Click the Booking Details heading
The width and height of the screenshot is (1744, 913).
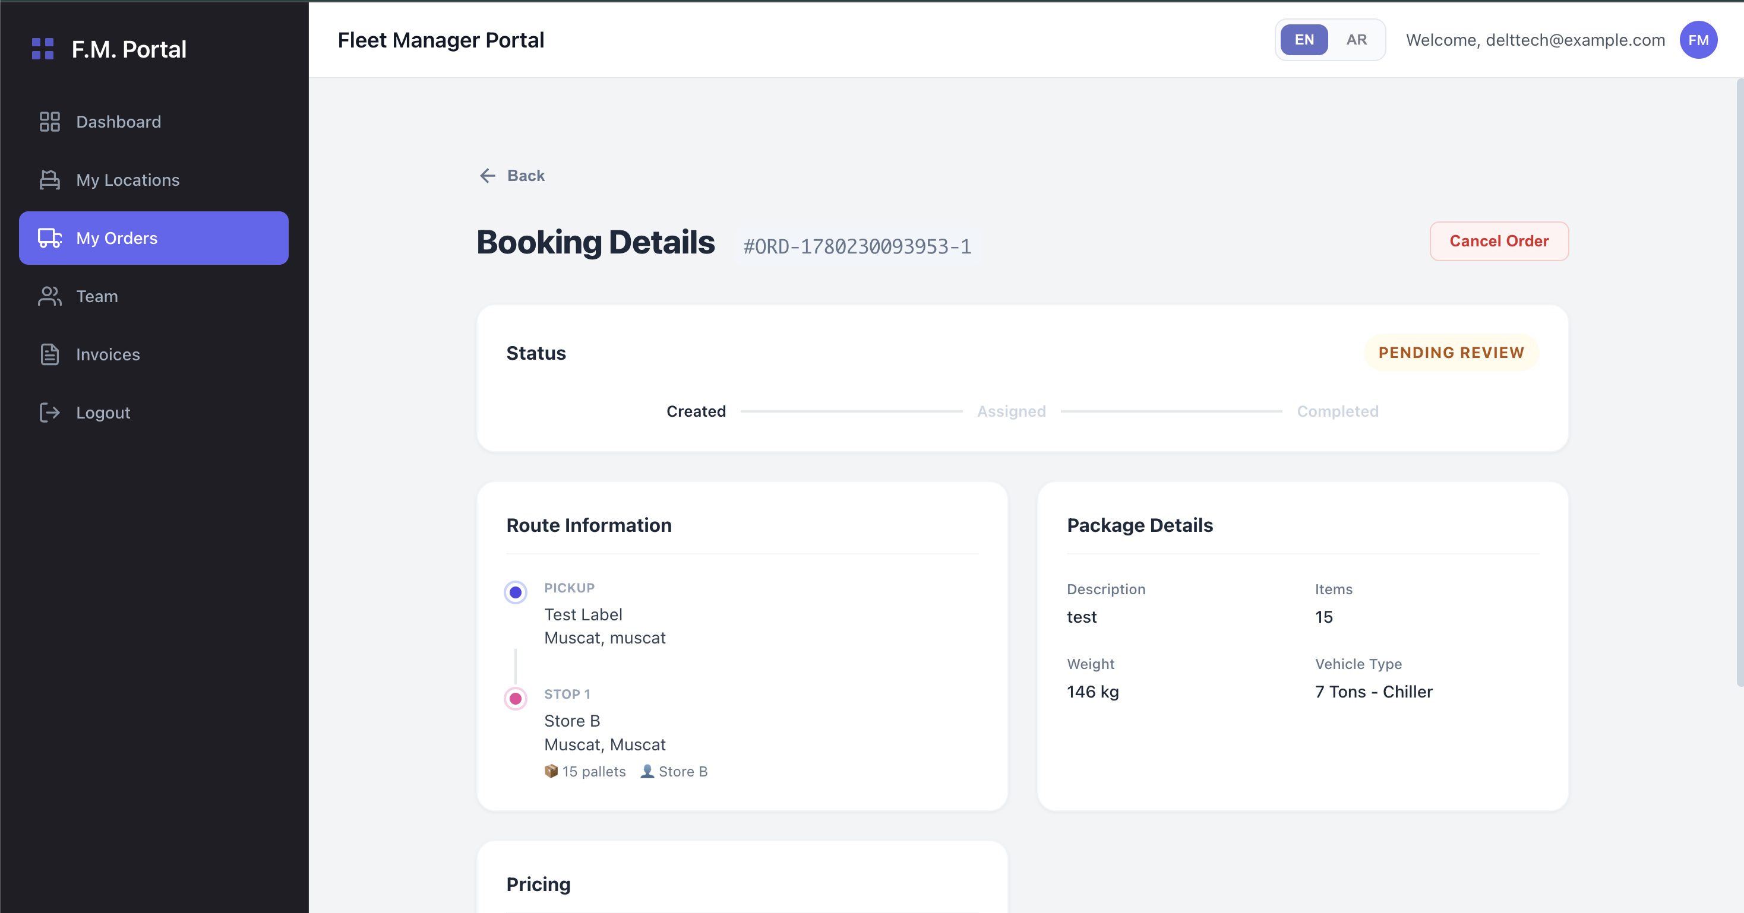tap(596, 242)
